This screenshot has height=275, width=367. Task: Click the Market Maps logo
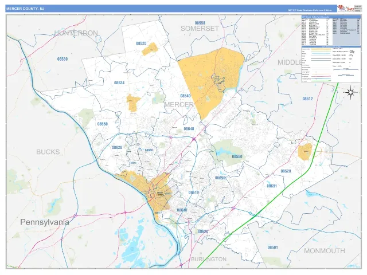click(x=345, y=9)
